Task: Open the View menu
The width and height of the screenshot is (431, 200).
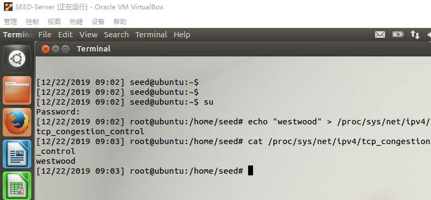Action: pyautogui.click(x=89, y=35)
